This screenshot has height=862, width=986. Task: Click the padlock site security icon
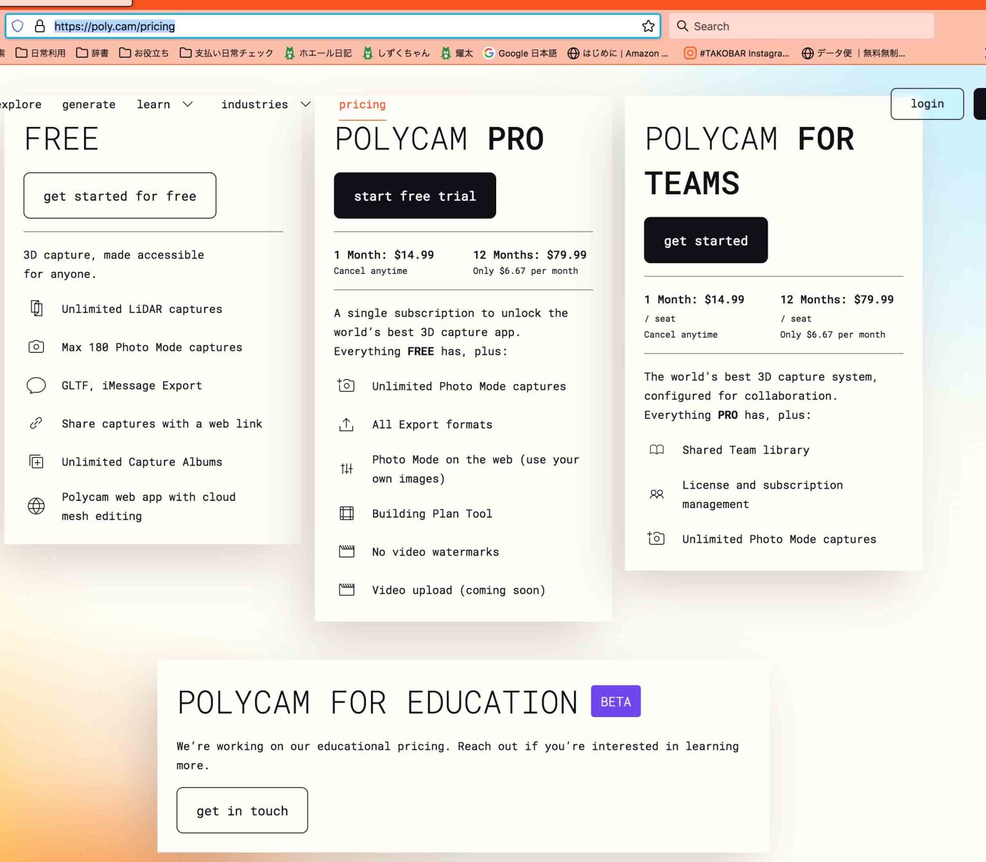(x=40, y=26)
